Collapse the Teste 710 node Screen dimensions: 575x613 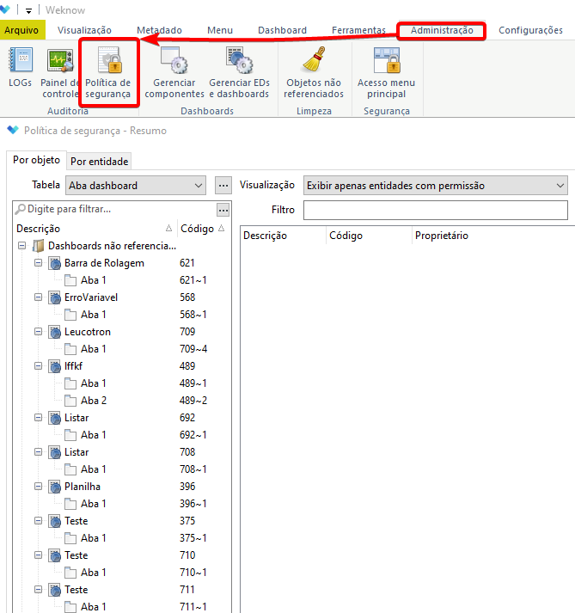(39, 555)
